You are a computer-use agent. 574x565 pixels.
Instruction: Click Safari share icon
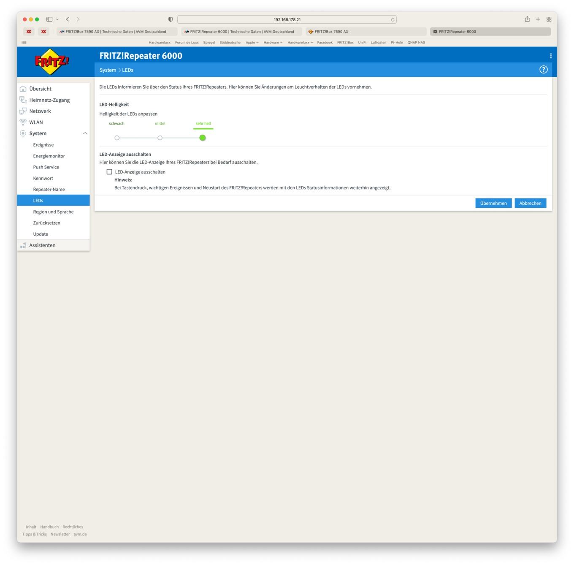coord(527,19)
